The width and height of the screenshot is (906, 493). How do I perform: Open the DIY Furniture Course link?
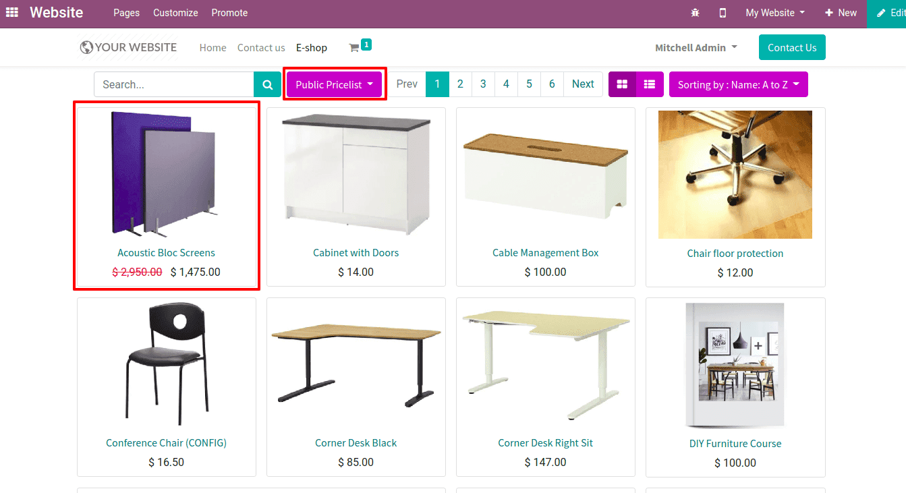[735, 444]
